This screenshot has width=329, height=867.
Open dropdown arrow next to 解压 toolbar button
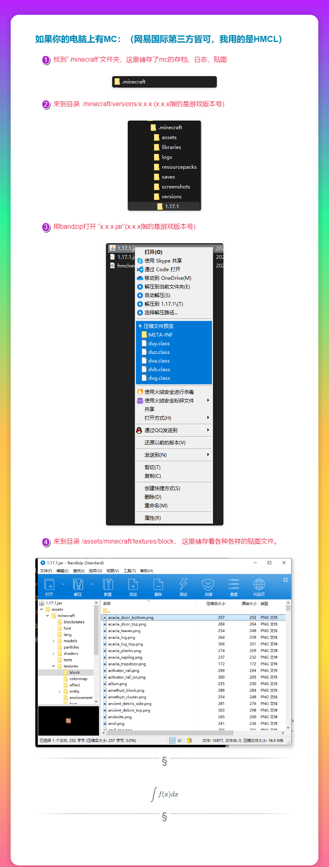92,584
